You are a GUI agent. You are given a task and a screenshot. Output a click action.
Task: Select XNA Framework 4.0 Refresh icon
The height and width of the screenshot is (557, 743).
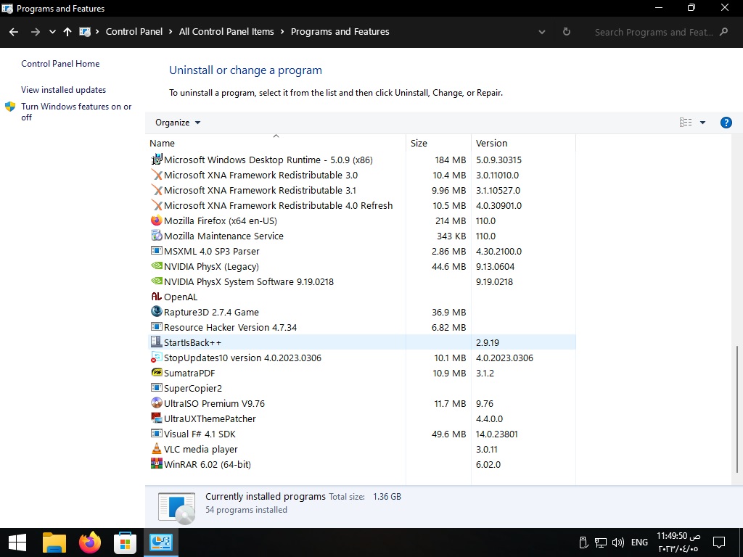(x=157, y=205)
